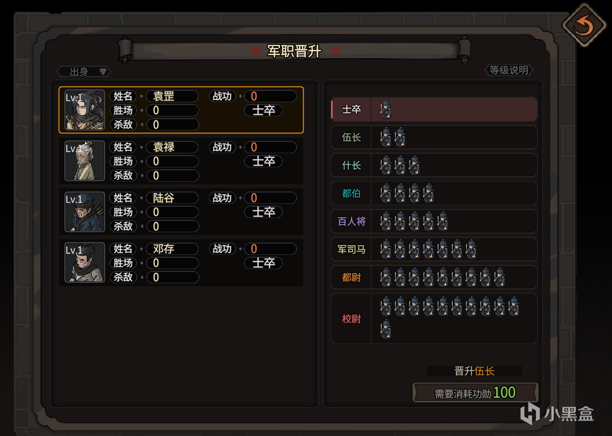The width and height of the screenshot is (612, 436).
Task: Select the 伍长 rank row
Action: tap(434, 138)
